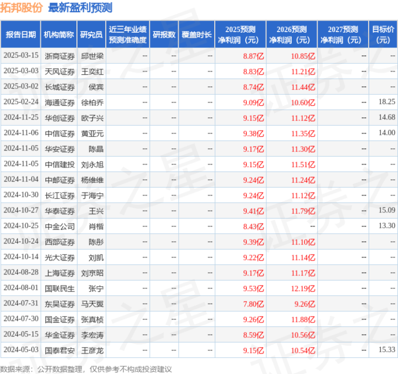Select 华泰证券 institution cell

[x=60, y=211]
